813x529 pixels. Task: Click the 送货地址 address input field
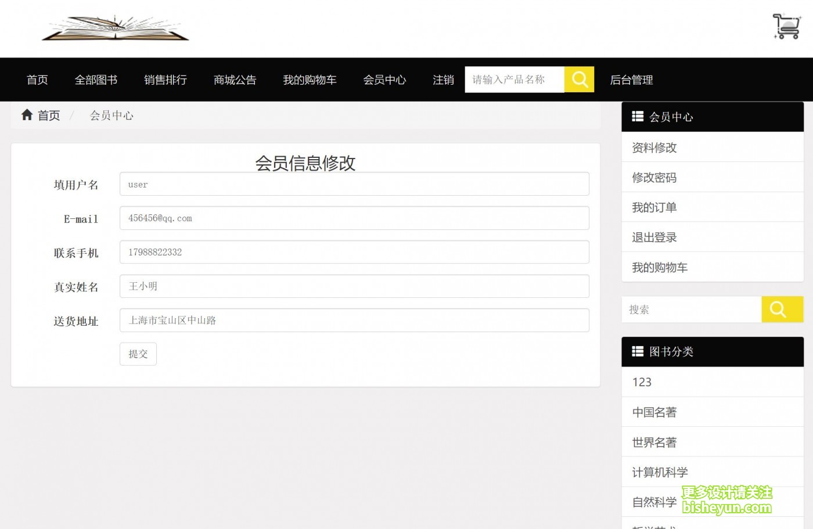click(354, 320)
